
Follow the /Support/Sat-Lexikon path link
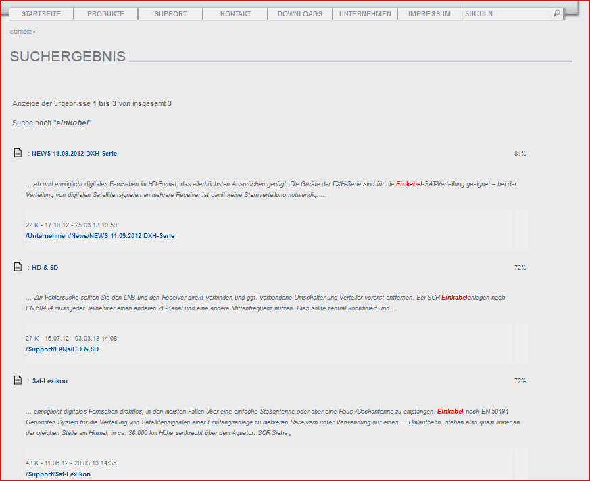tap(58, 474)
